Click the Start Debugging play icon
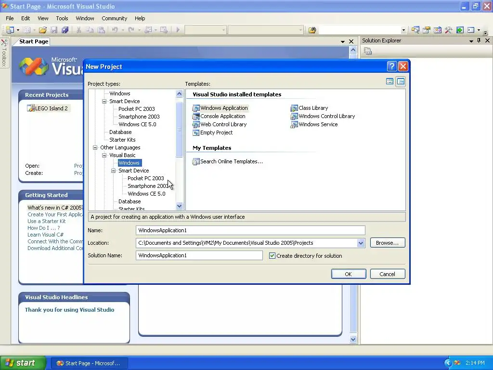 coord(178,30)
